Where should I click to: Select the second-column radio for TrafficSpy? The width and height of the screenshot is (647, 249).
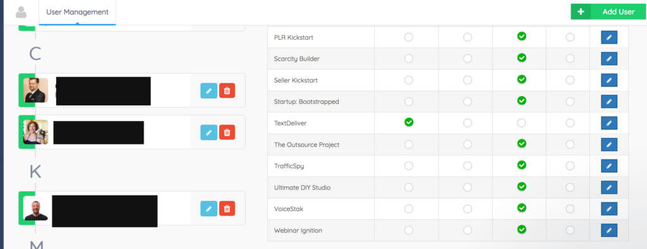pyautogui.click(x=467, y=166)
